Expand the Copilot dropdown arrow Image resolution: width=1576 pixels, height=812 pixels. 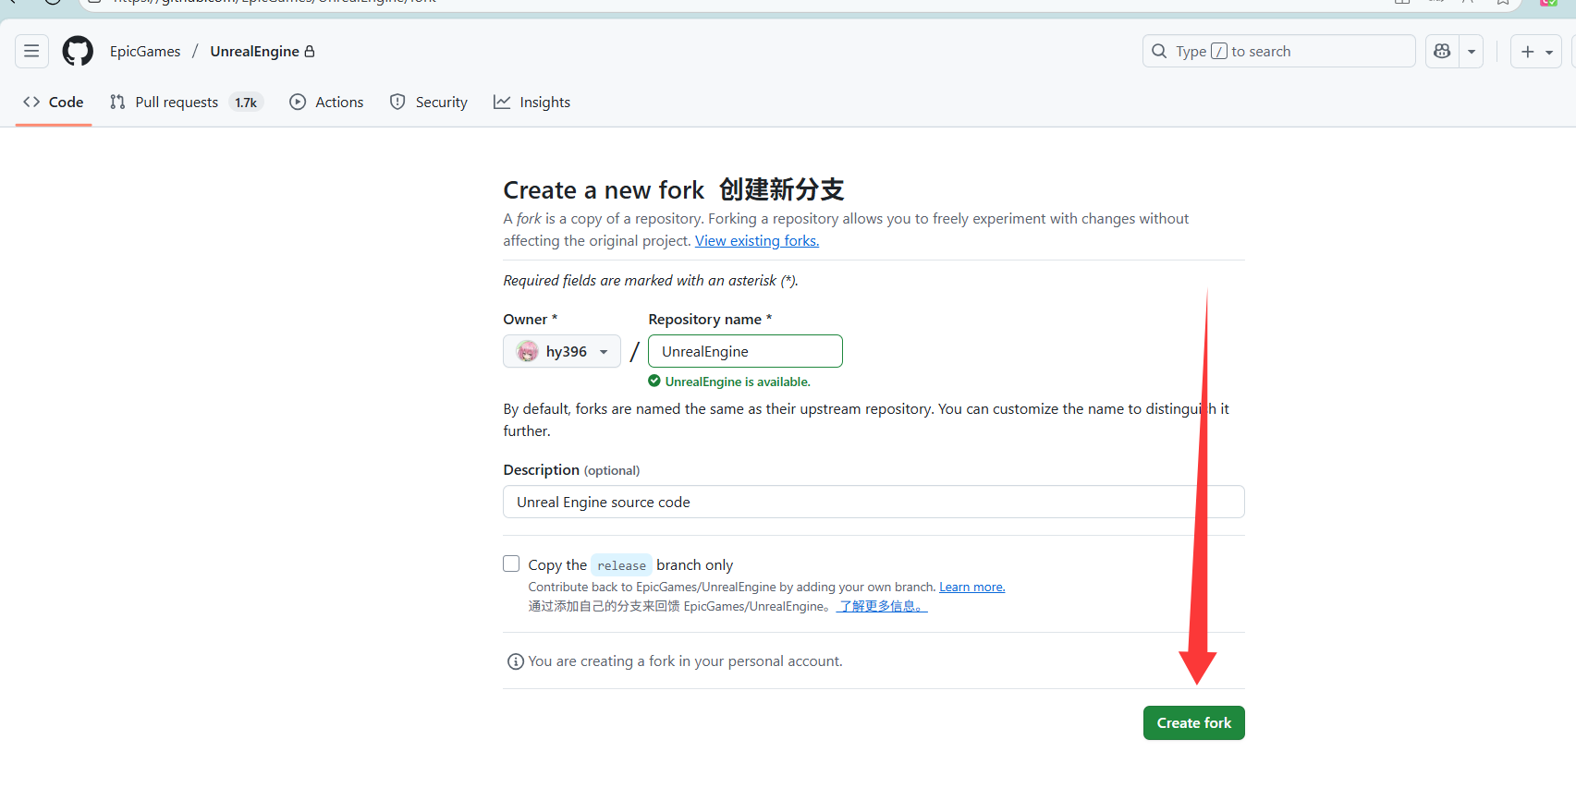(1472, 52)
